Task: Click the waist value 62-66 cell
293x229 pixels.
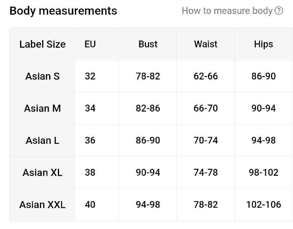Action: coord(206,76)
